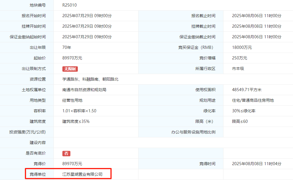Click the red 否 badge
This screenshot has width=293, height=180.
pyautogui.click(x=66, y=153)
